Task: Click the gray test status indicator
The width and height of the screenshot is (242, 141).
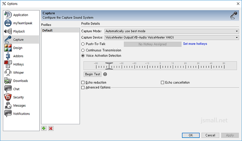Action: point(105,74)
